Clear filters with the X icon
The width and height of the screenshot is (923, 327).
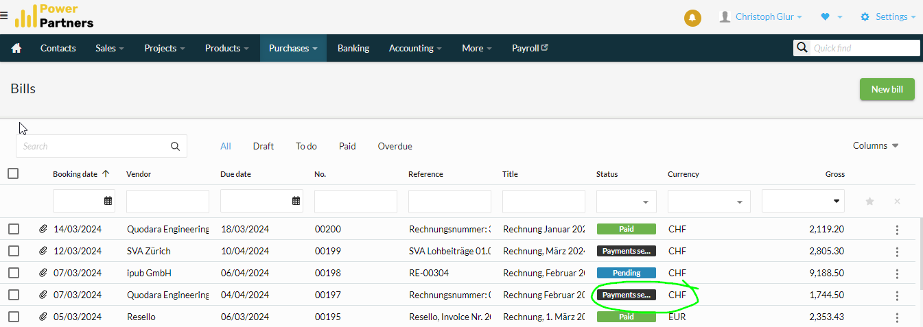click(896, 202)
